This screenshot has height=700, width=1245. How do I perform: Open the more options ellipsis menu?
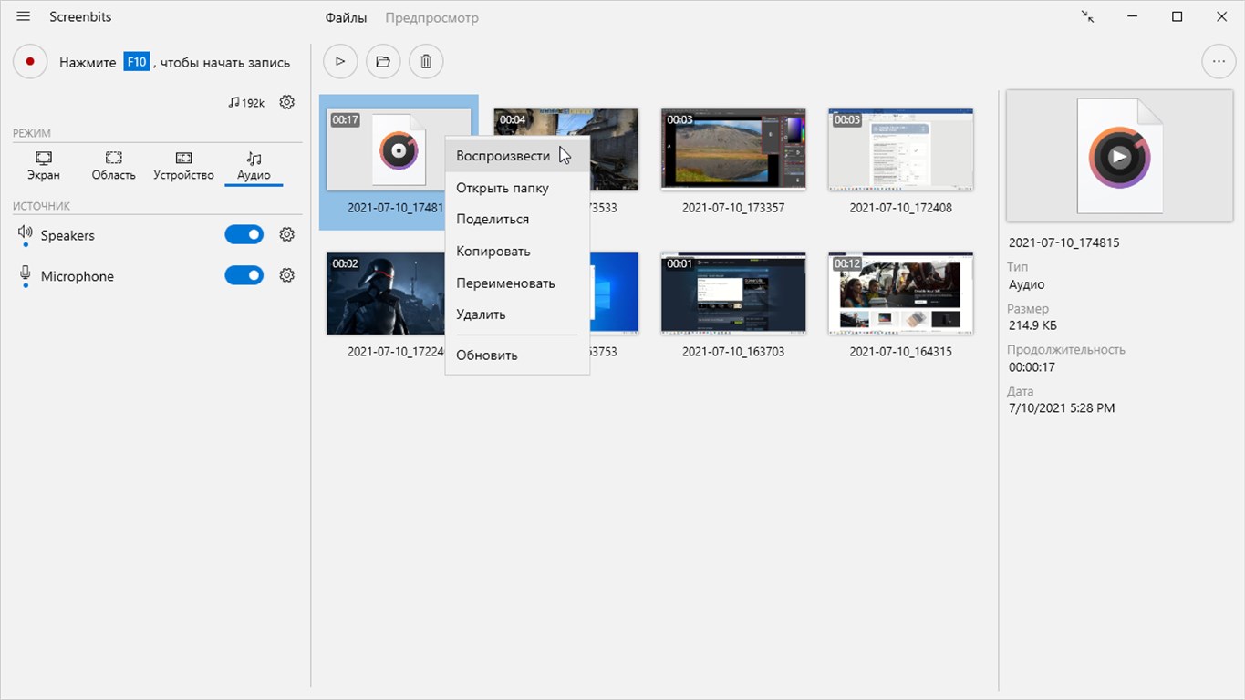tap(1219, 62)
